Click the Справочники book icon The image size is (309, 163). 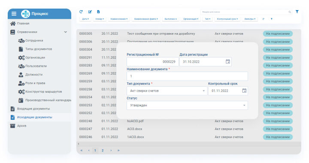click(x=12, y=32)
